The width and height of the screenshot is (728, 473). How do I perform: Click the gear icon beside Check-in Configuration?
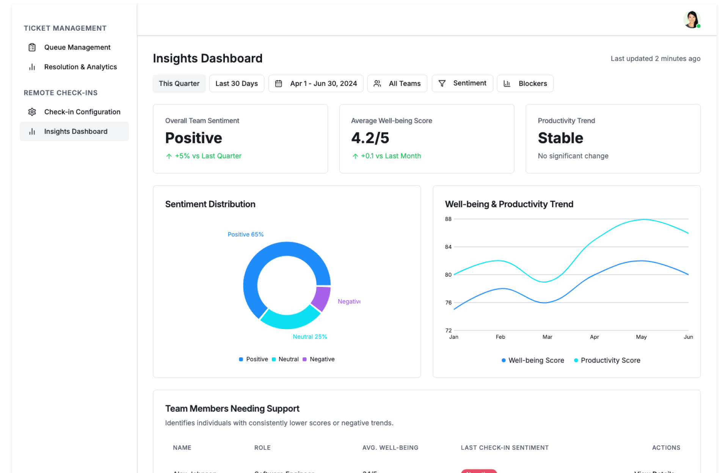pyautogui.click(x=32, y=112)
